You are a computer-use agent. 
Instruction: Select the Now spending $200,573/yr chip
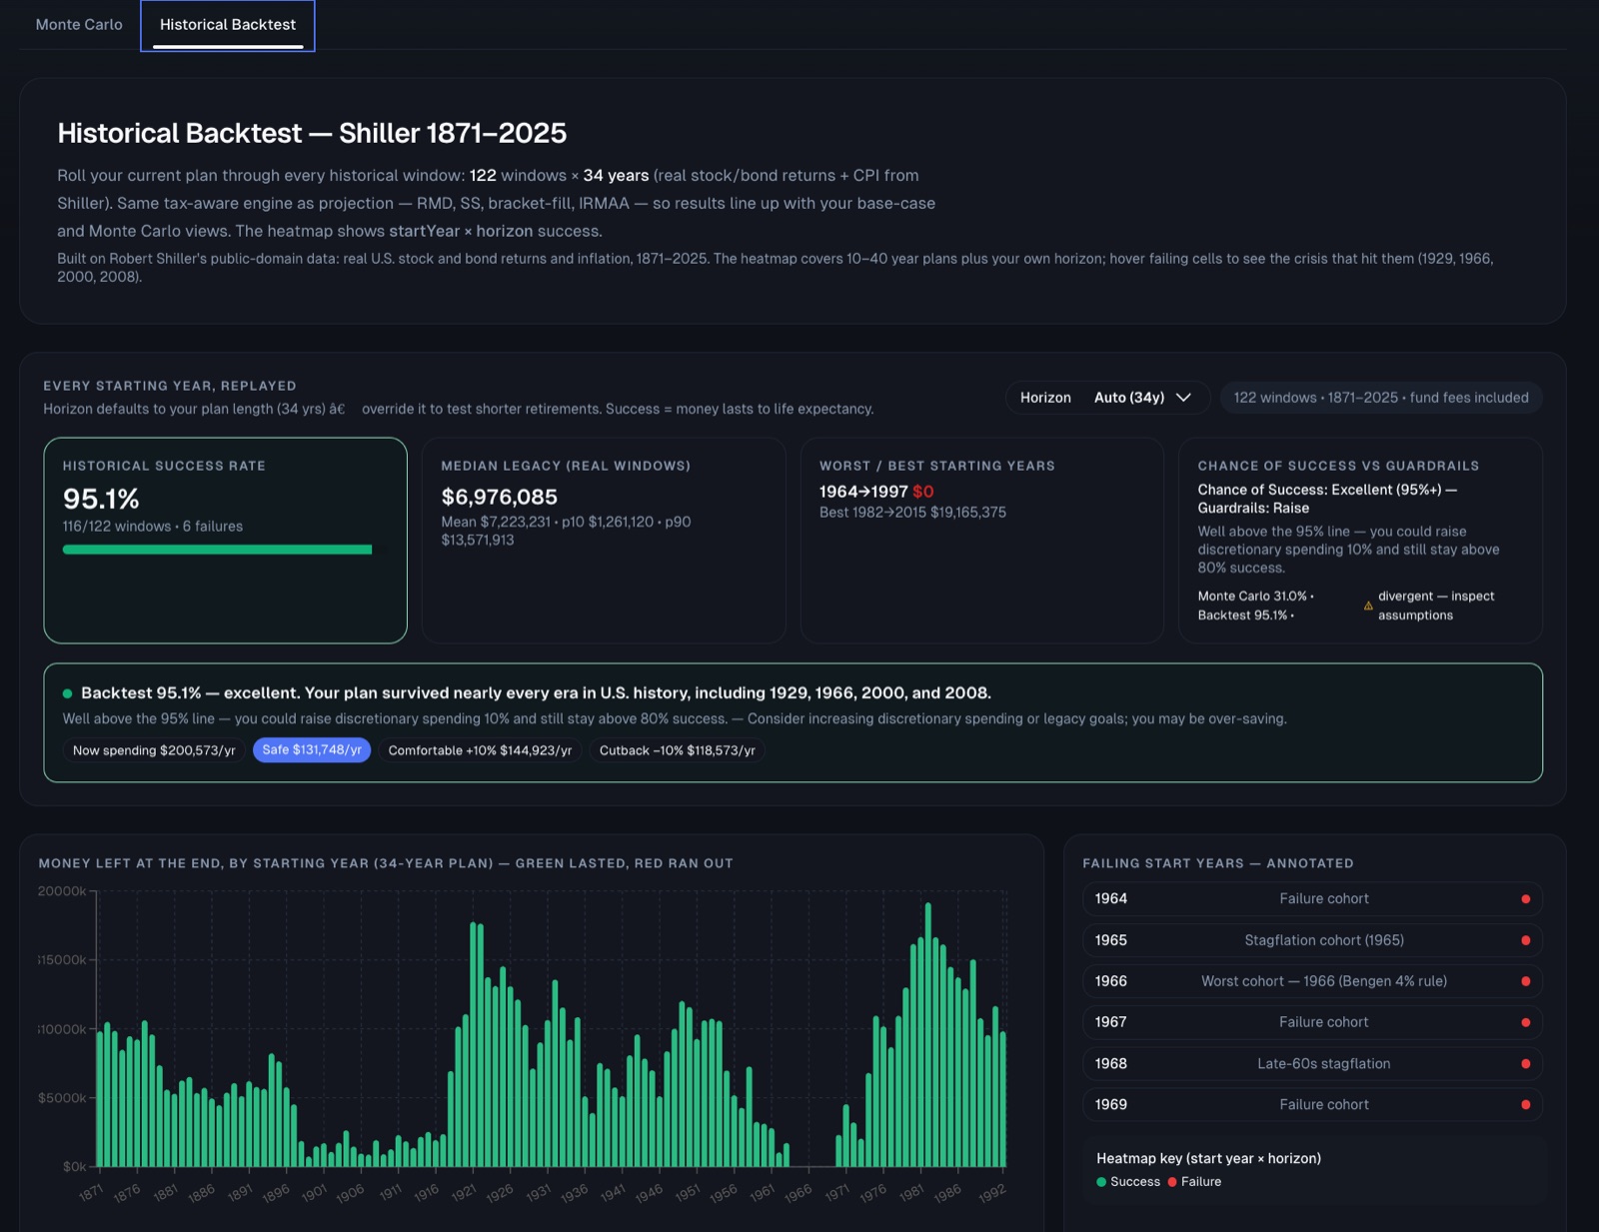(x=154, y=750)
